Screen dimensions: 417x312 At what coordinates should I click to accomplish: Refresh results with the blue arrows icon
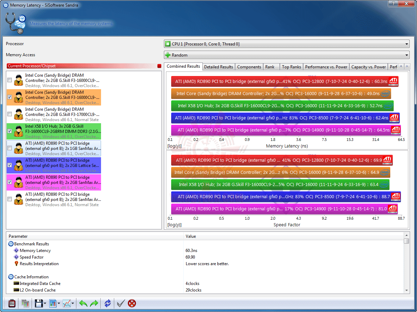108,304
